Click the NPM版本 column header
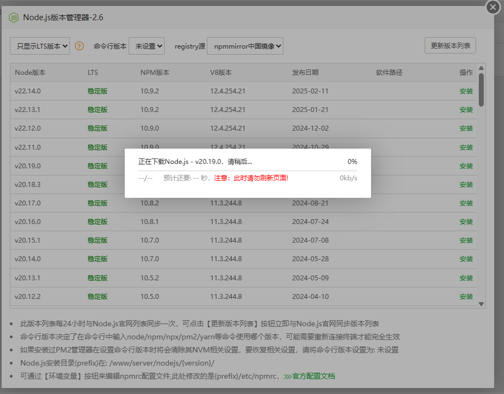This screenshot has width=504, height=394. [155, 73]
